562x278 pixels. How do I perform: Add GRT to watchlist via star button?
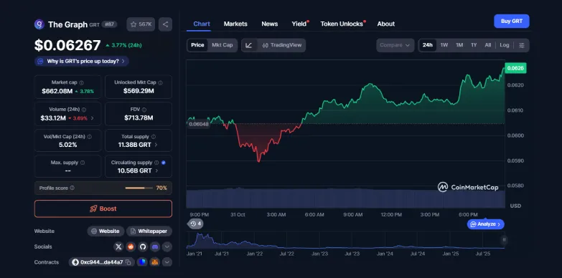141,24
